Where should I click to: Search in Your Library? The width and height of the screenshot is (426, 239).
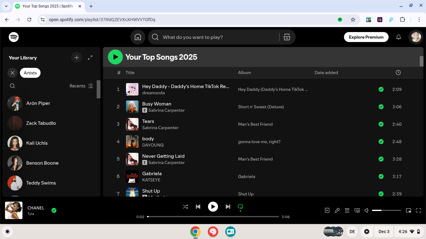pos(12,86)
